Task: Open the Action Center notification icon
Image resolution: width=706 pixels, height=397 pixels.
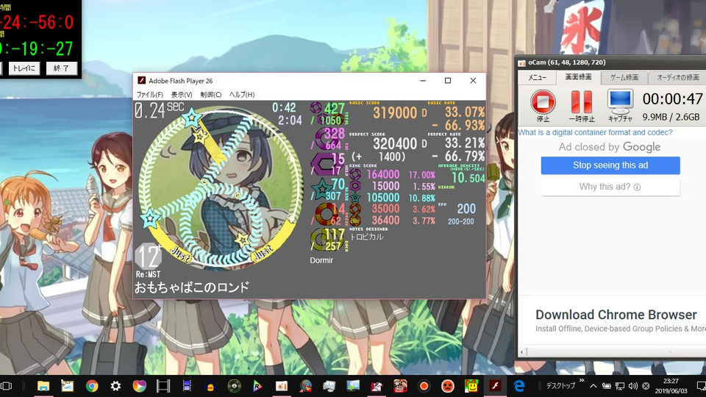Action: coord(701,386)
